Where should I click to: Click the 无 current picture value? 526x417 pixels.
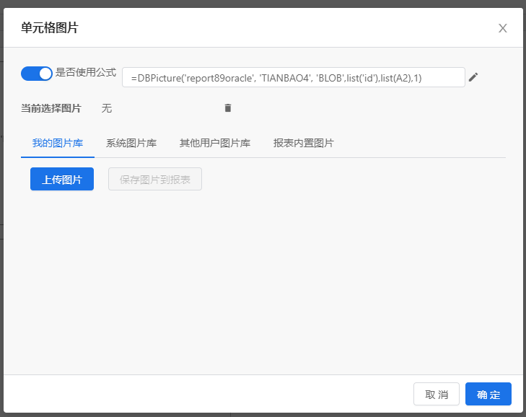[x=107, y=108]
